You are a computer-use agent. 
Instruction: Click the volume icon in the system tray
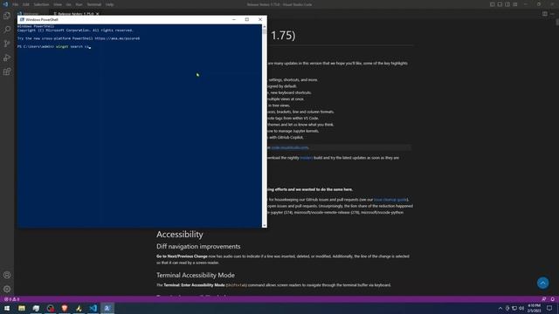[521, 308]
